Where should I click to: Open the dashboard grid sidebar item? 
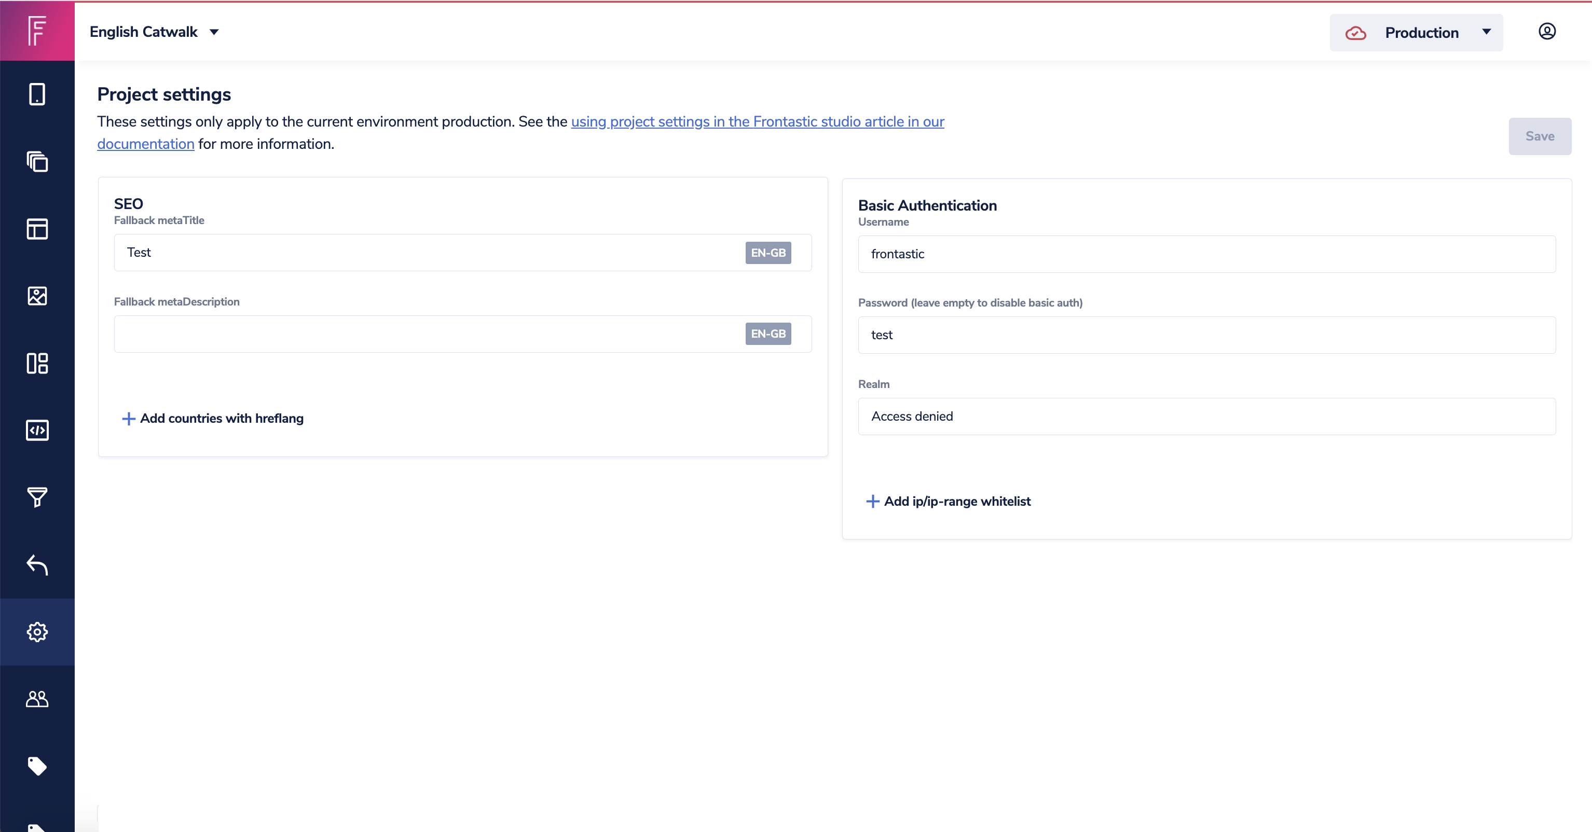(37, 363)
